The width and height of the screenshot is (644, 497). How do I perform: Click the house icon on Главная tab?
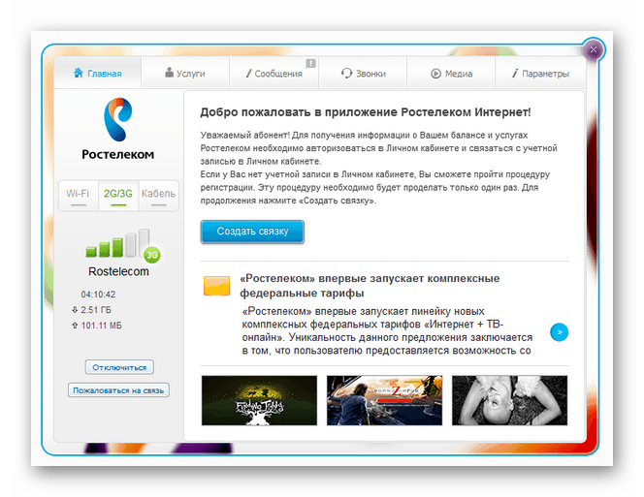78,73
